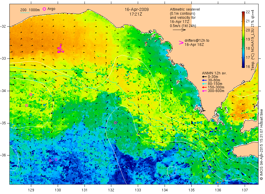This screenshot has height=194, width=265.
Task: Click the latitude -36 axis label
Action: (x=3, y=155)
